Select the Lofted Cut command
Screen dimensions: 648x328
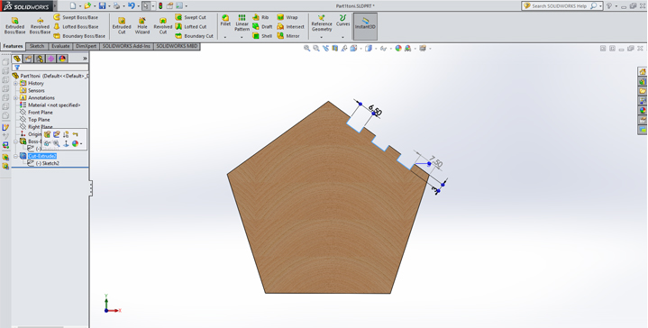191,26
